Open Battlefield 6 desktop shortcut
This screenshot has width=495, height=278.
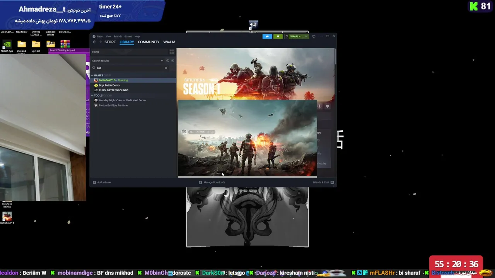(x=7, y=218)
